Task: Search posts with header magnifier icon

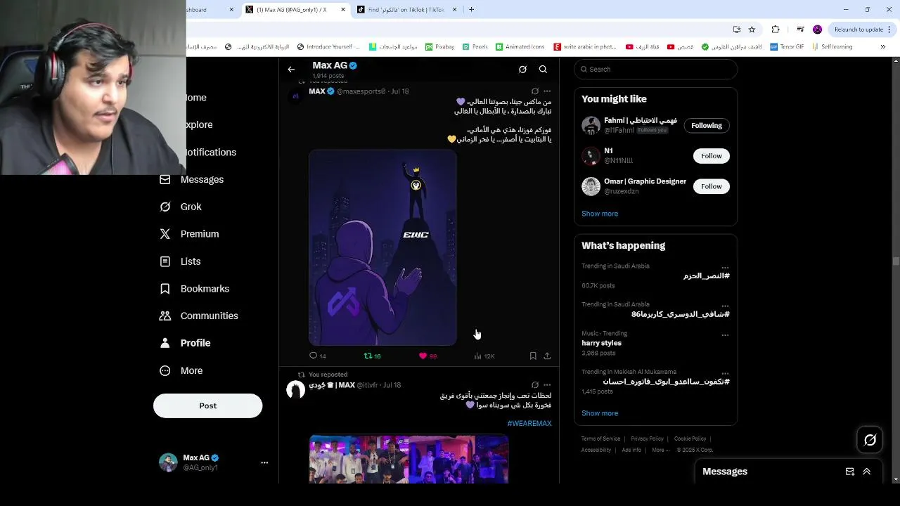Action: click(x=543, y=70)
